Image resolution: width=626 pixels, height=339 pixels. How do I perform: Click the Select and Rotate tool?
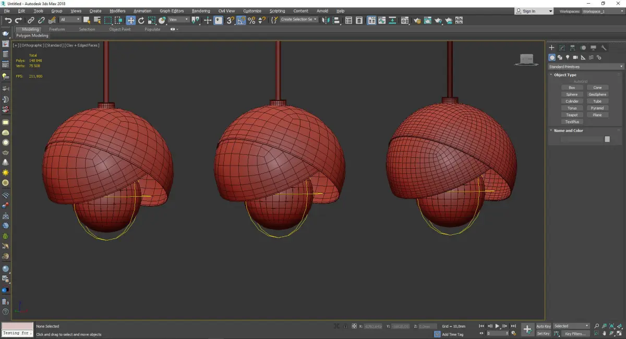point(141,20)
